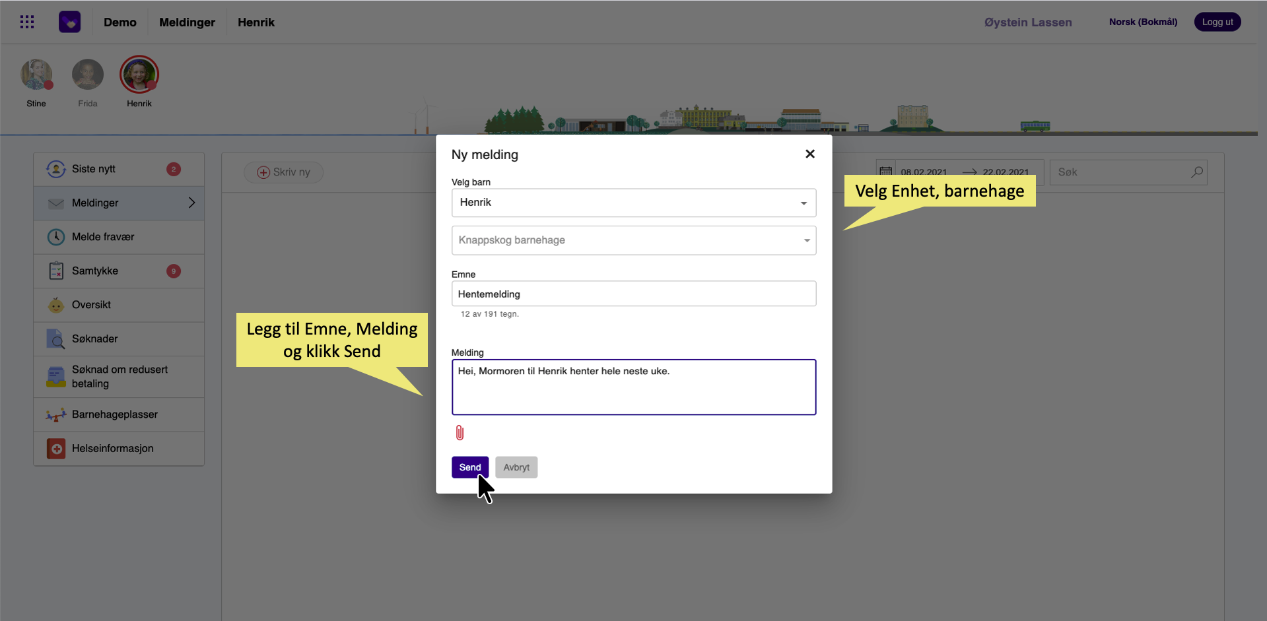Open Helseinformasjon in the sidebar
The height and width of the screenshot is (621, 1267).
point(112,449)
